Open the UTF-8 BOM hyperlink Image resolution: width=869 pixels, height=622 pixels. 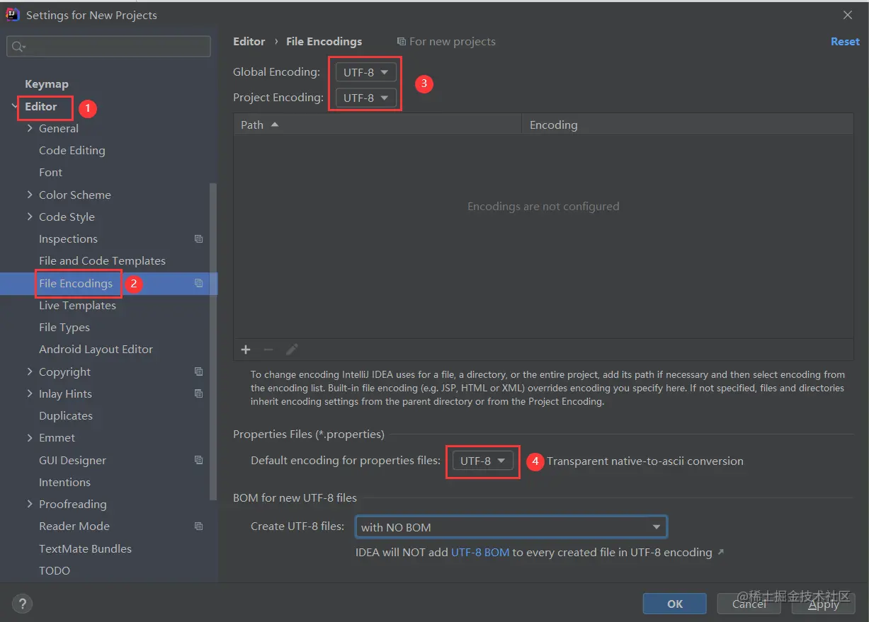coord(480,553)
